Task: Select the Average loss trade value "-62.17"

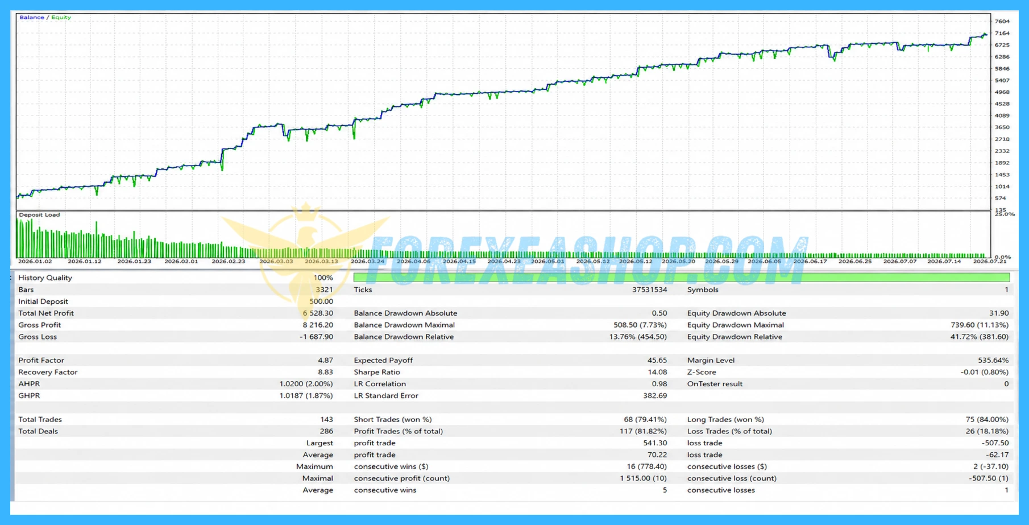Action: [997, 455]
